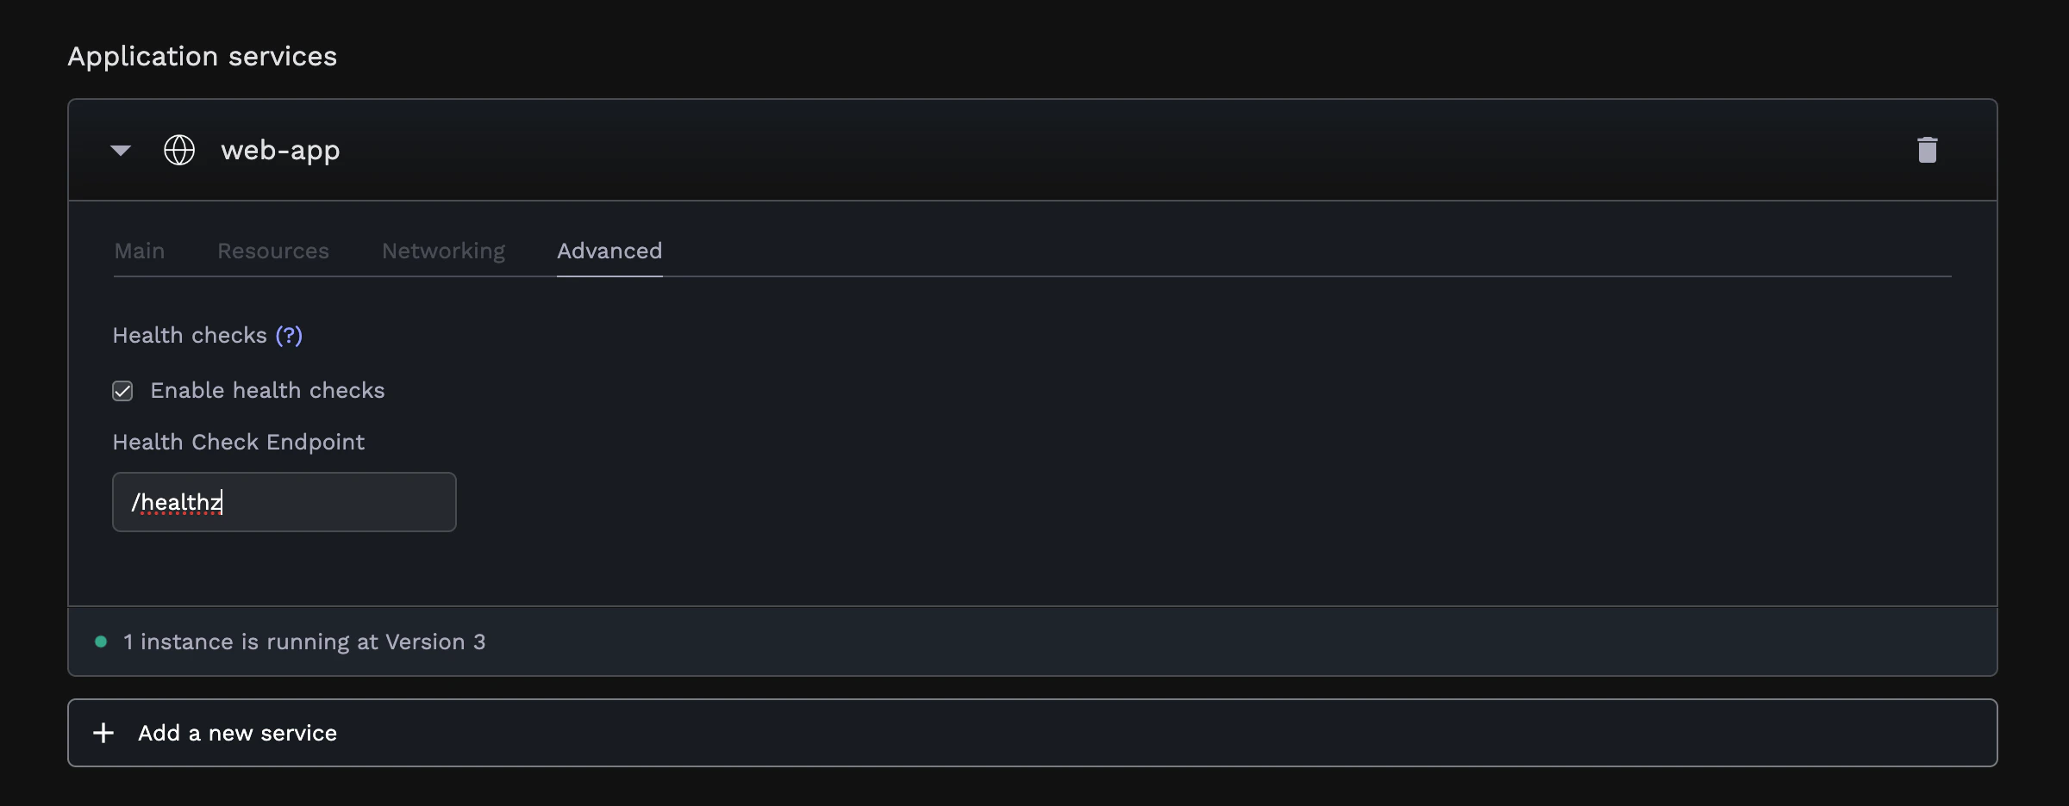Click Add a new service
This screenshot has height=806, width=2069.
coord(237,732)
